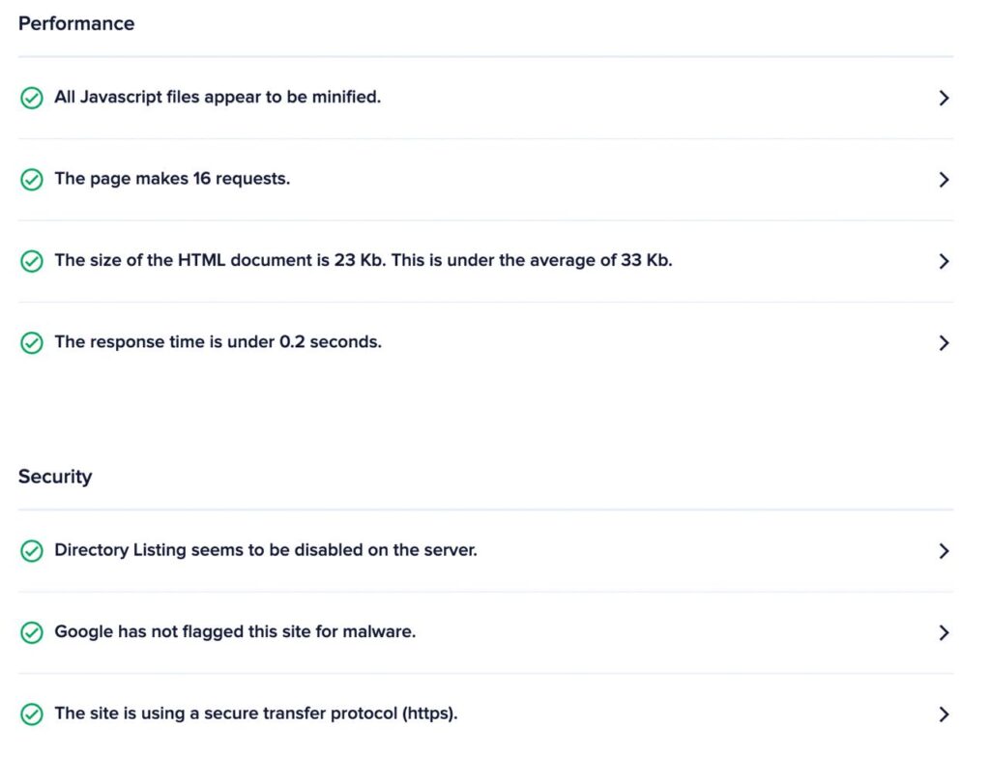Expand response time row chevron
990x757 pixels.
944,343
